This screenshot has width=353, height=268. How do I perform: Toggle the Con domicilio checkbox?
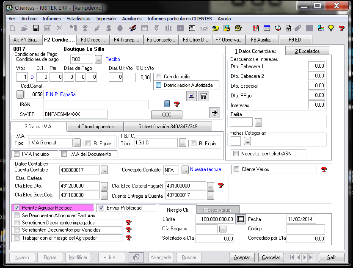click(158, 77)
